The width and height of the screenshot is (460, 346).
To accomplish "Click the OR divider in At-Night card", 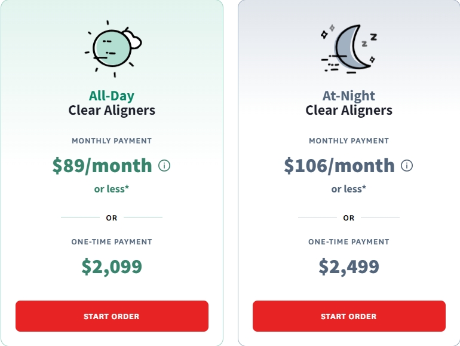I will point(349,218).
